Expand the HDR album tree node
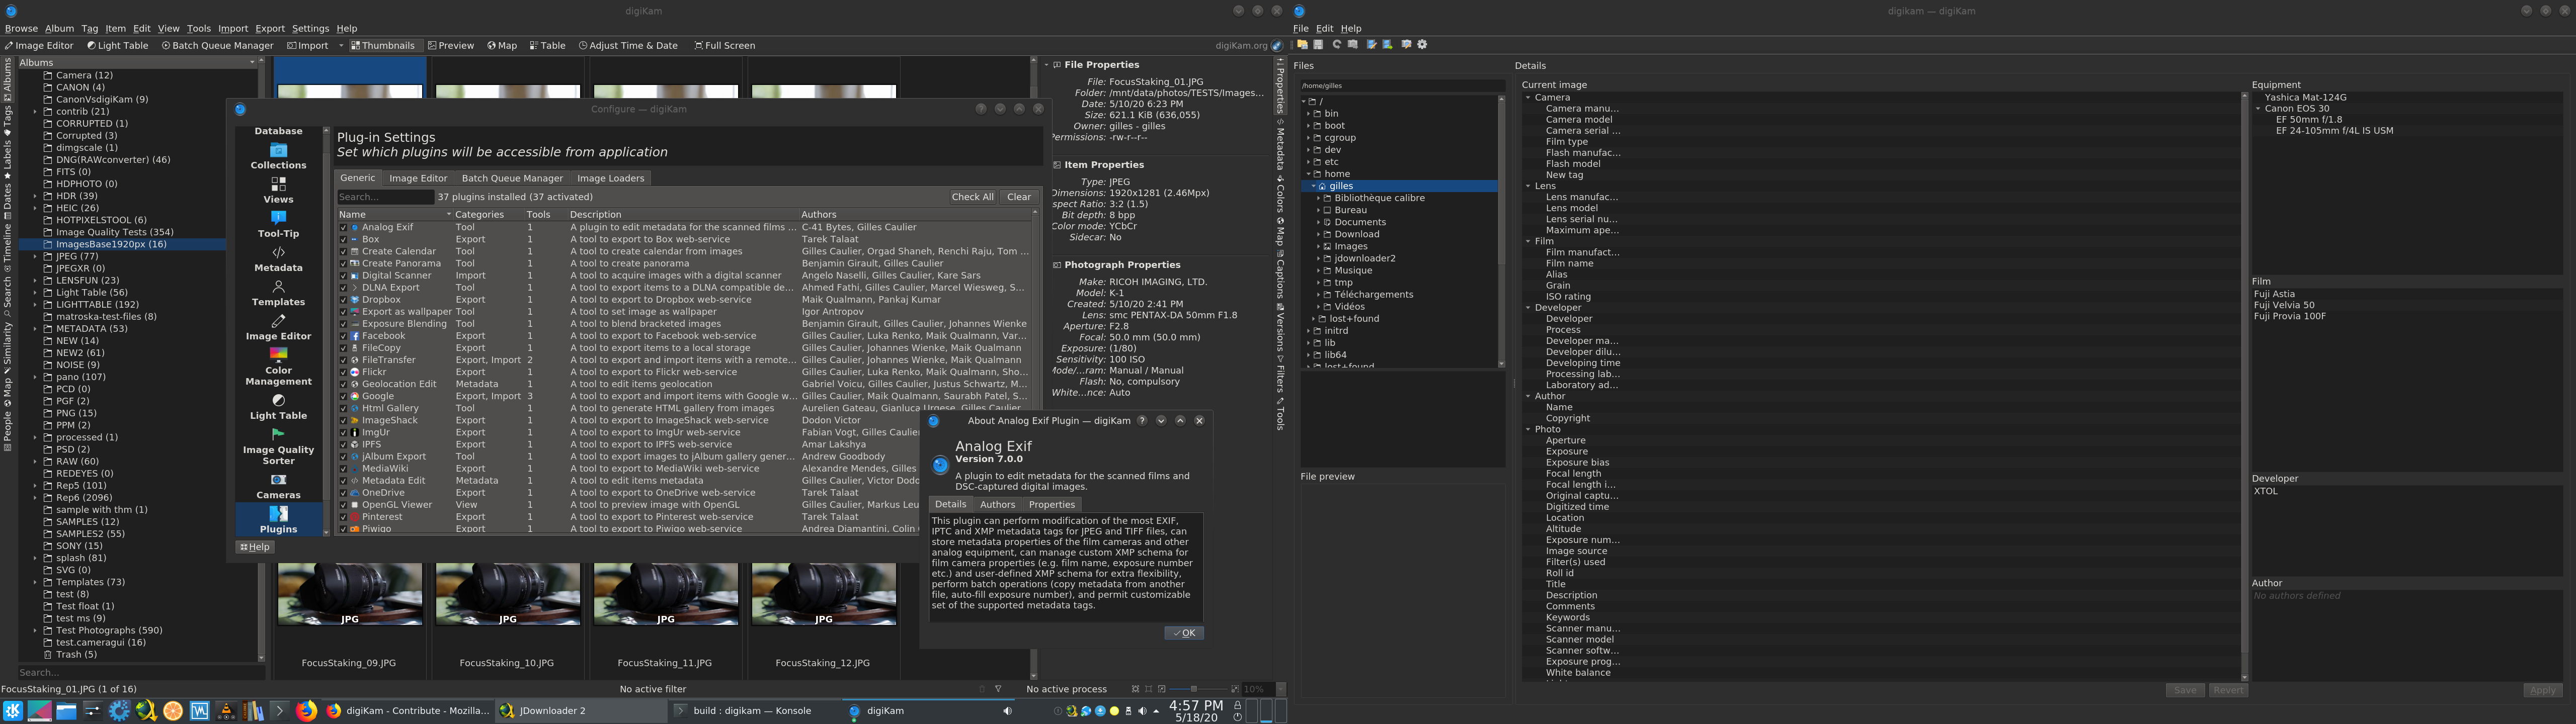The height and width of the screenshot is (724, 2576). (x=35, y=196)
